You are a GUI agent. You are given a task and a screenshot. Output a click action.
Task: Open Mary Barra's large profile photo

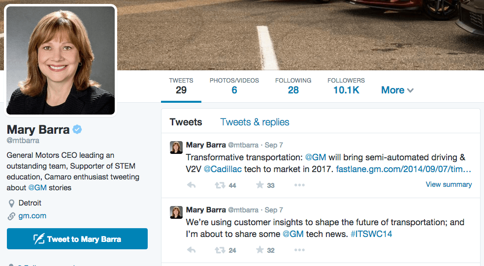(x=61, y=60)
